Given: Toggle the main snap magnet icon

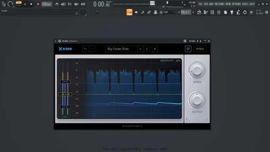Looking at the screenshot, I should pyautogui.click(x=161, y=12).
